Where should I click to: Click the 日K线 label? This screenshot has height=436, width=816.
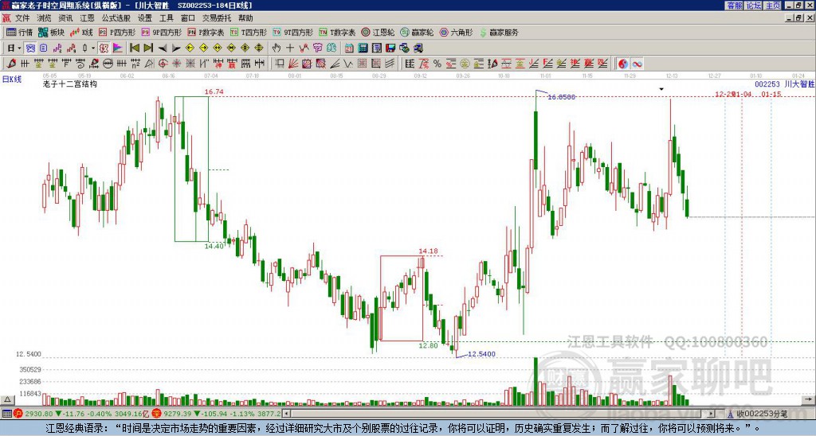click(11, 80)
